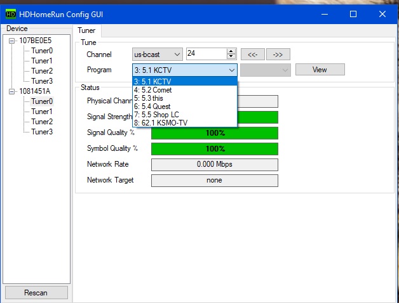
Task: Click the Network Target none field
Action: tap(215, 180)
